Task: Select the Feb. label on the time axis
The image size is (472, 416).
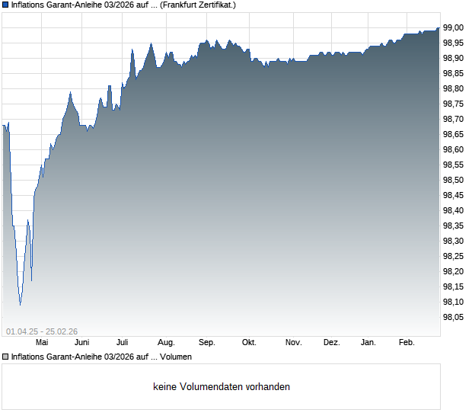Action: [407, 343]
